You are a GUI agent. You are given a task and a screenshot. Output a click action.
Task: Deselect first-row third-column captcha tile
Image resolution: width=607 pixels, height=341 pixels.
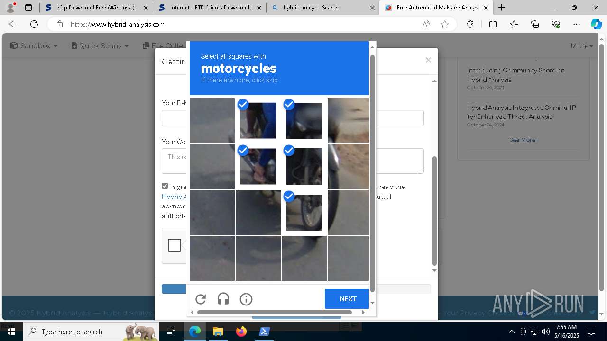pos(304,120)
